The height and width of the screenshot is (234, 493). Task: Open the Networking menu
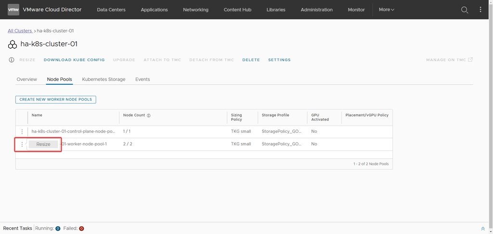click(195, 10)
